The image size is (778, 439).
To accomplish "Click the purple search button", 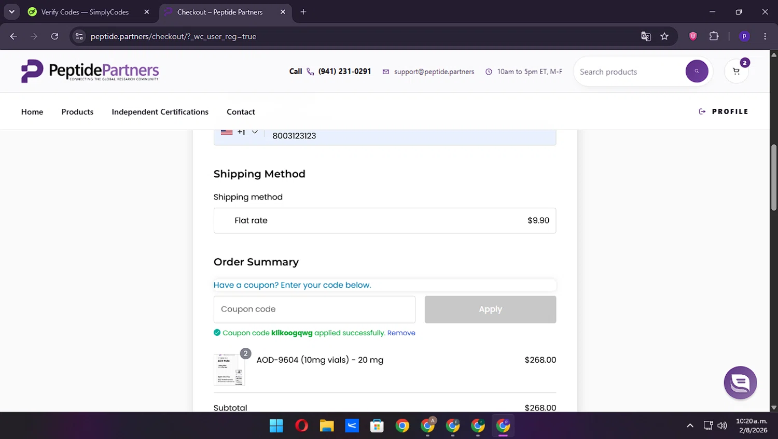I will point(697,72).
